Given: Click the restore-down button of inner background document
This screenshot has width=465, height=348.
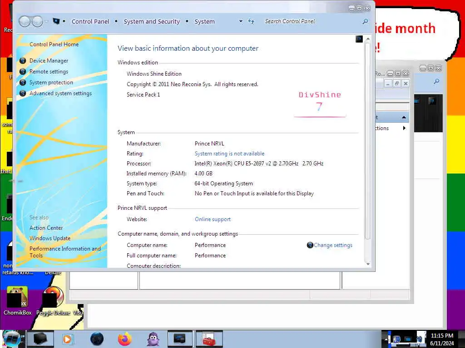Looking at the screenshot, I should 396,84.
